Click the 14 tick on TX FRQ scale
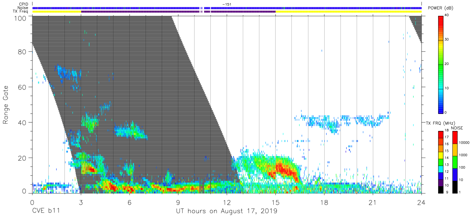 [447, 158]
